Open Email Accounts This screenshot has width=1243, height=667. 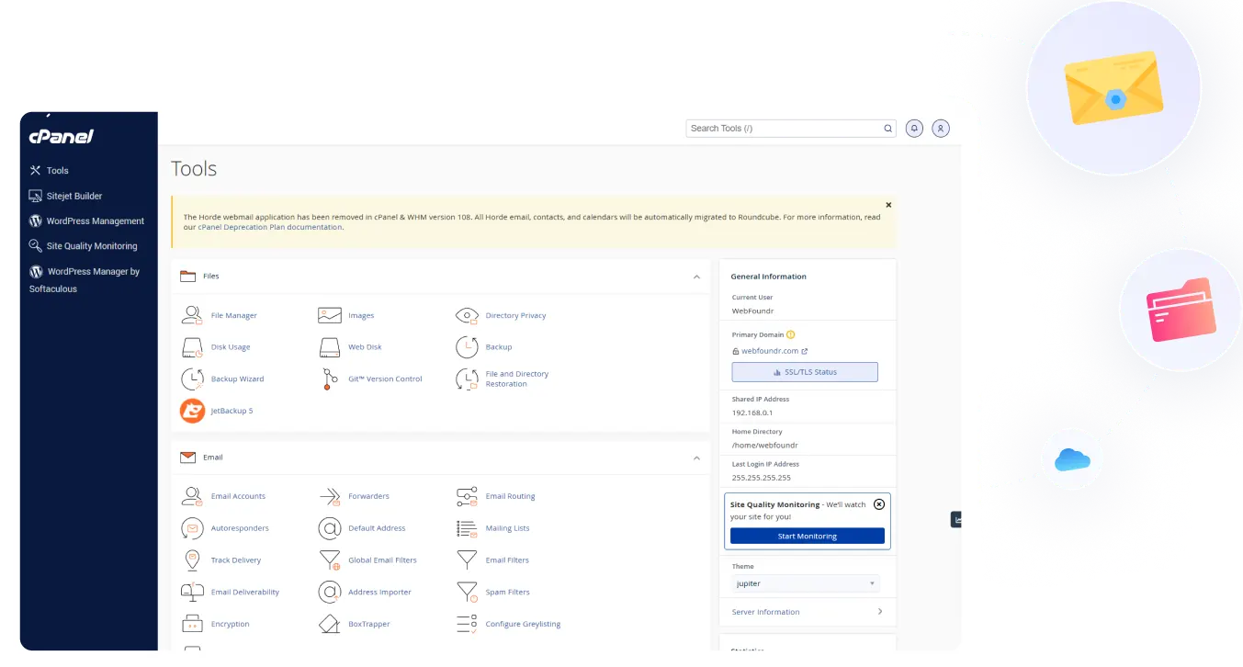pyautogui.click(x=238, y=496)
